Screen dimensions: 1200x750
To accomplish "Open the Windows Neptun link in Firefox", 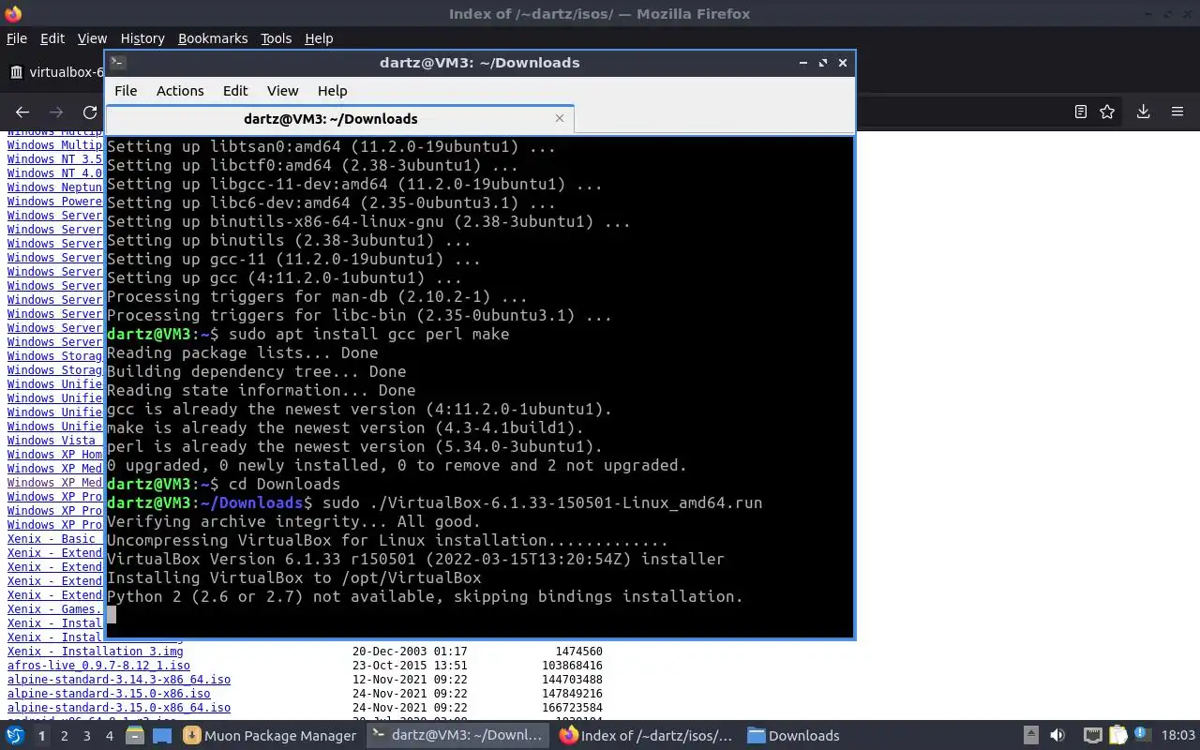I will (x=54, y=187).
